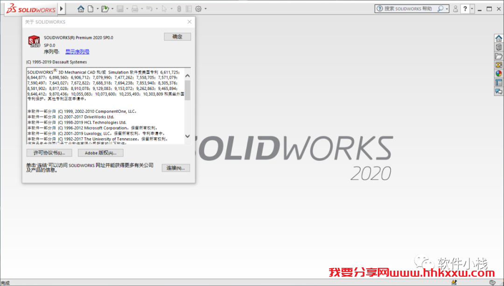
Task: Click the File Properties list icon
Action: (x=189, y=9)
